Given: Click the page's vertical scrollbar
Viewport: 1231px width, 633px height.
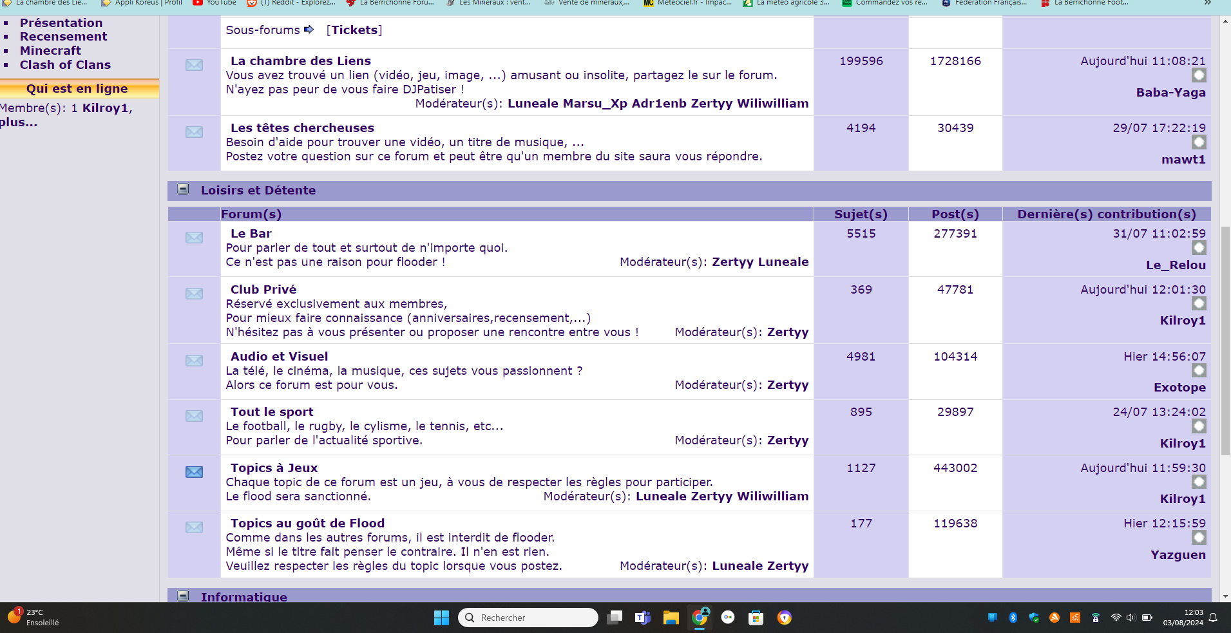Looking at the screenshot, I should (x=1225, y=341).
